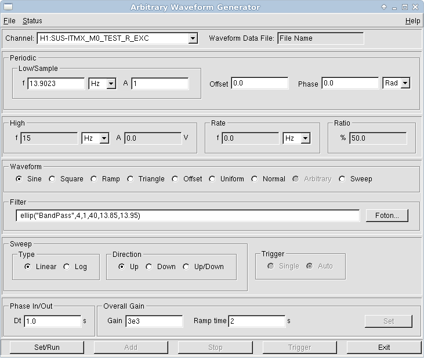This screenshot has width=424, height=358.
Task: Expand the Channel dropdown list
Action: pyautogui.click(x=193, y=38)
